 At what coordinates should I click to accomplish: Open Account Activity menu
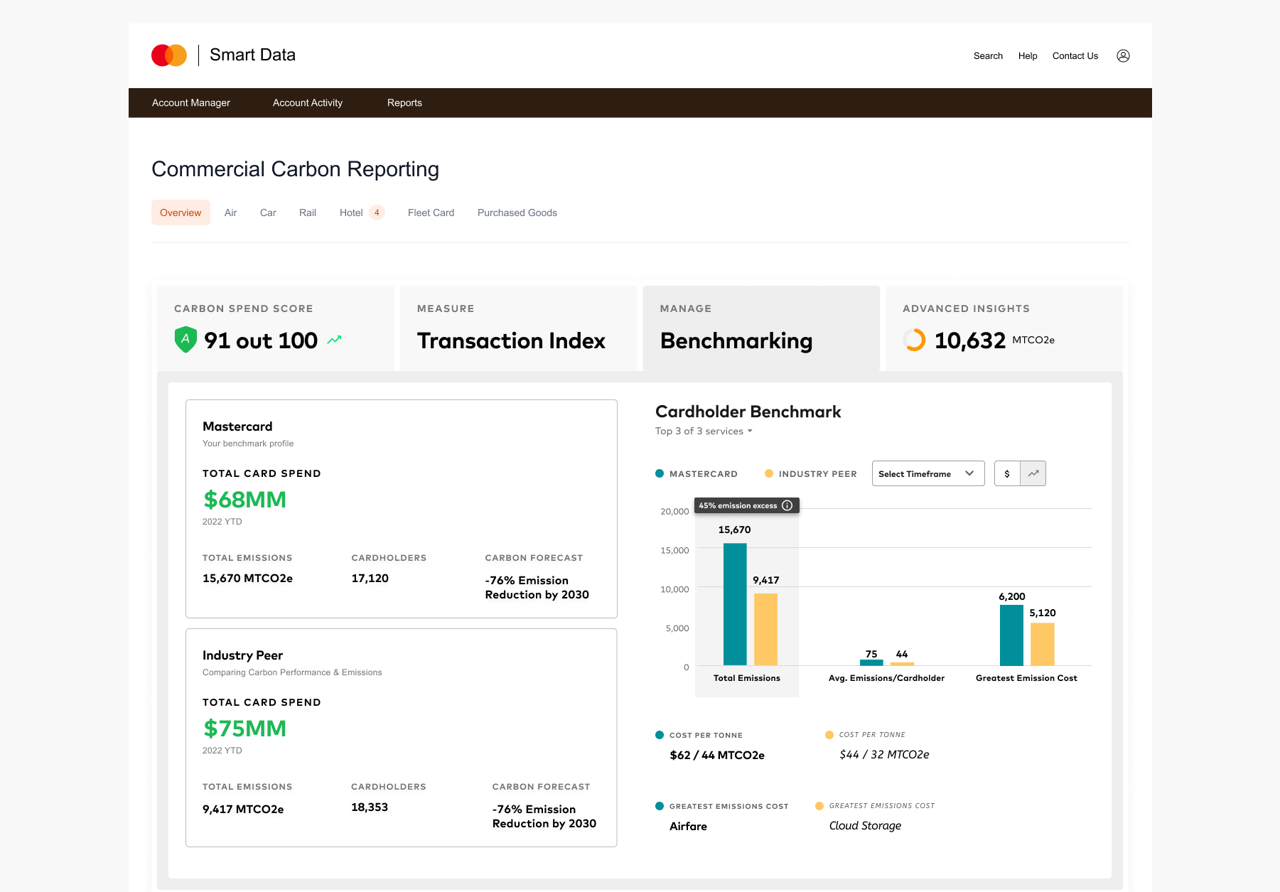coord(308,102)
